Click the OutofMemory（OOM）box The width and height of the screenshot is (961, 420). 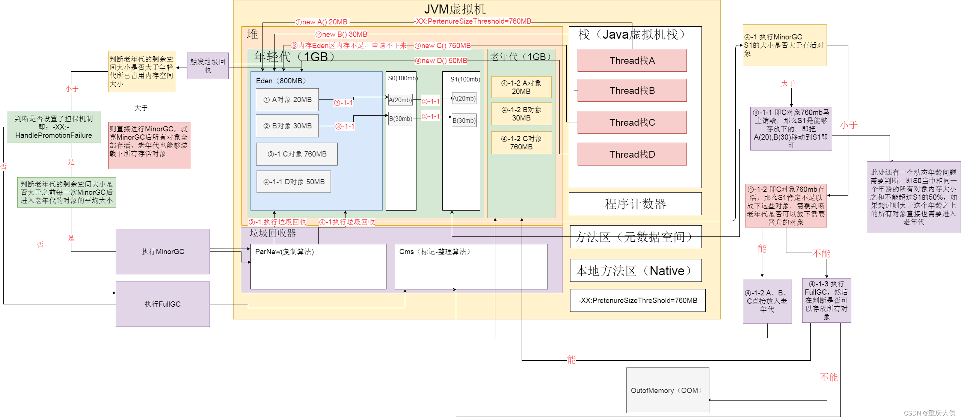tap(667, 390)
